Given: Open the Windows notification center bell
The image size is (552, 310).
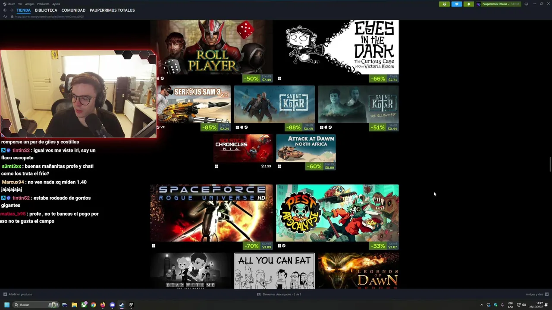Looking at the screenshot, I should coord(546,305).
